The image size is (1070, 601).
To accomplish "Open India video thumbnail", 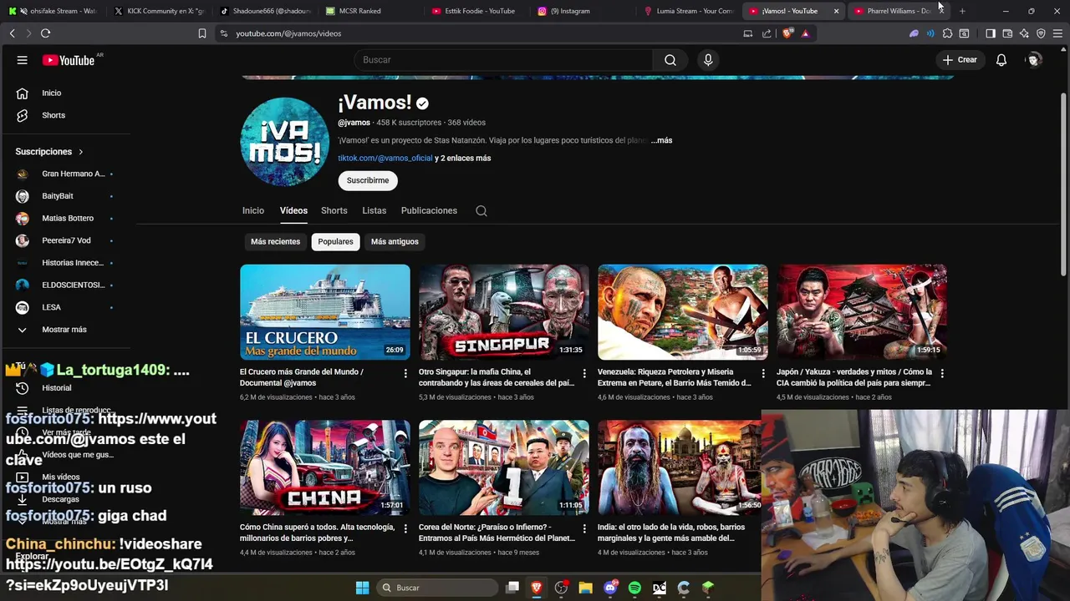I will click(680, 467).
